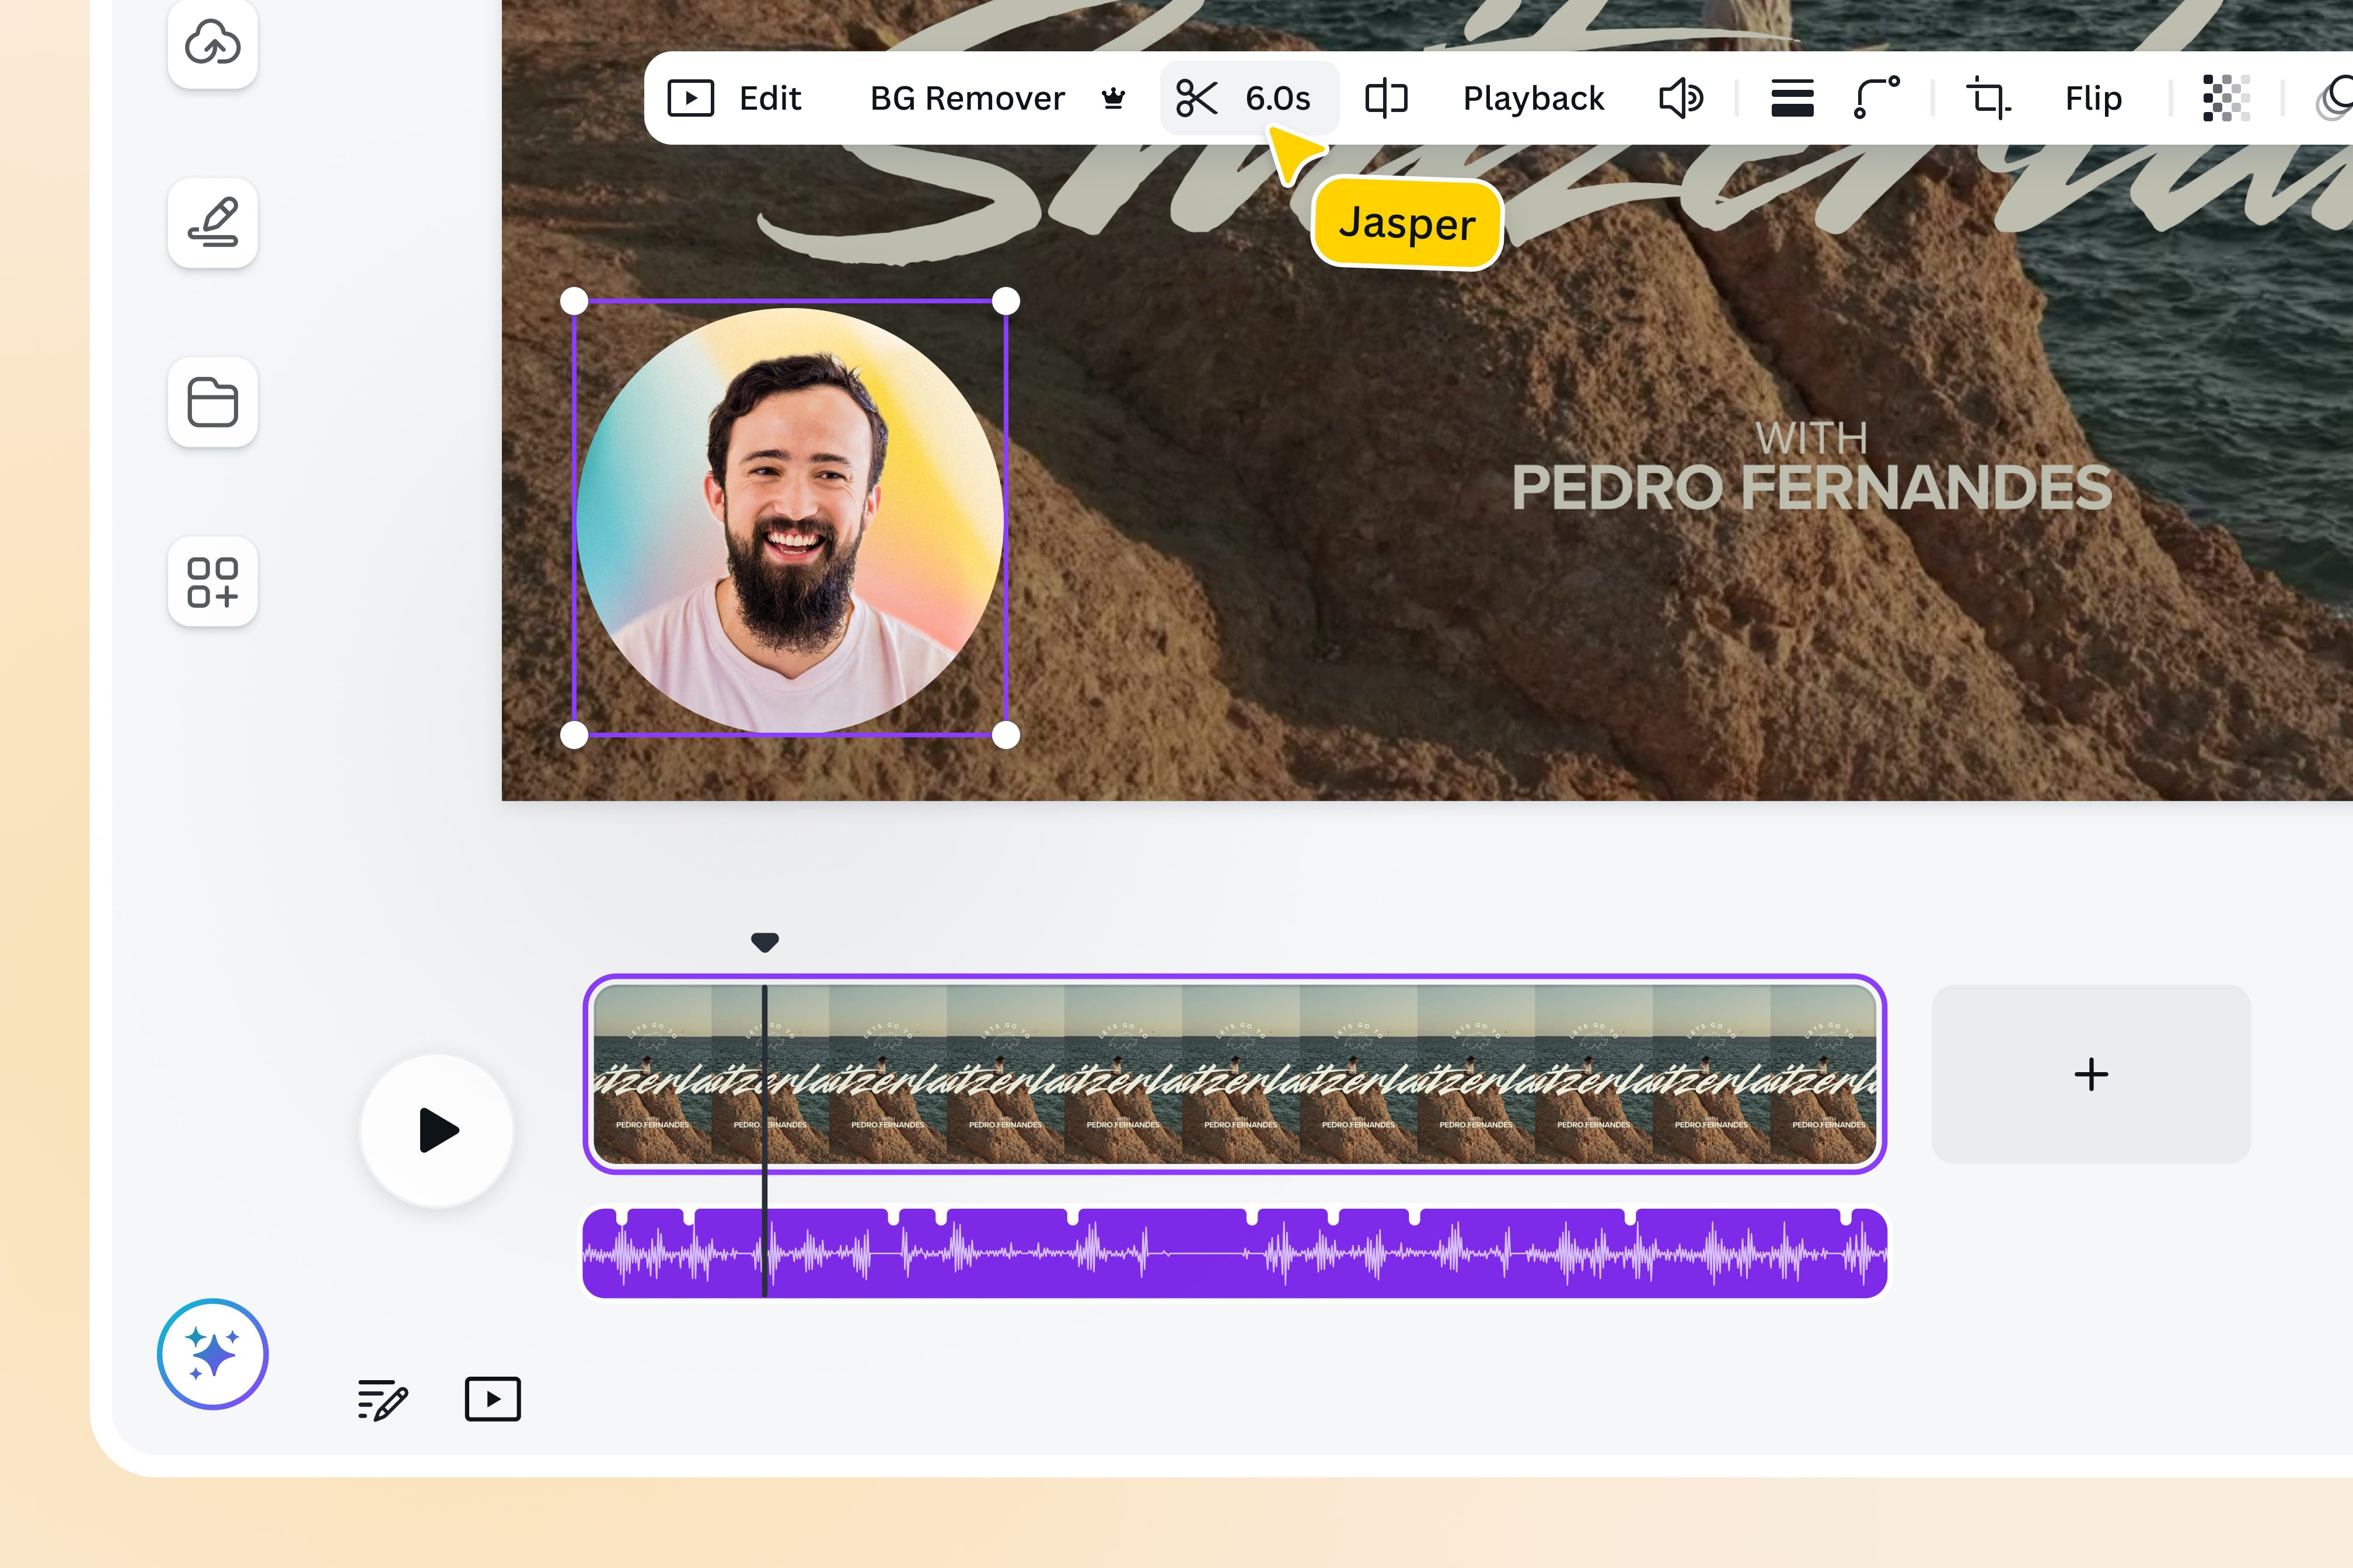This screenshot has height=1568, width=2353.
Task: Remove background with BG Remover
Action: tap(965, 97)
